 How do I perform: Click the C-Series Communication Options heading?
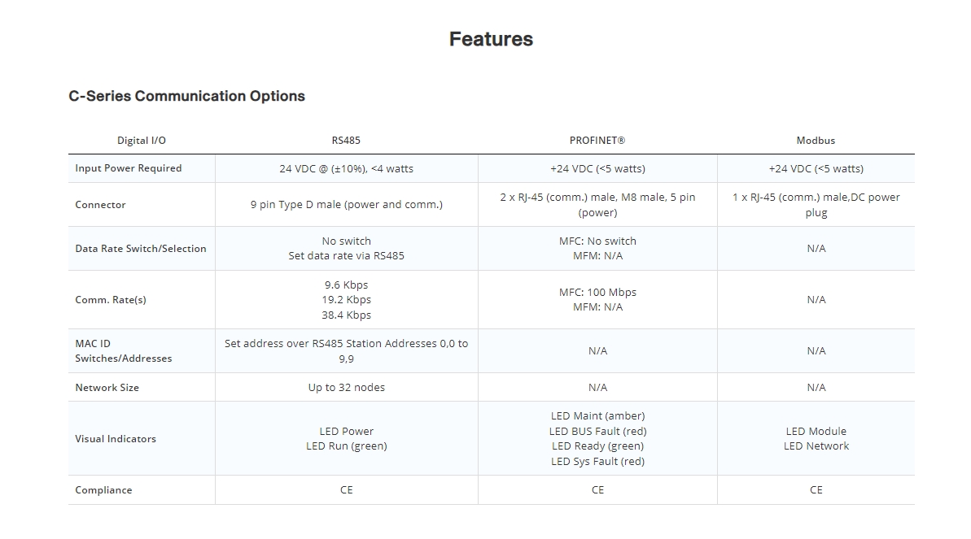coord(186,96)
